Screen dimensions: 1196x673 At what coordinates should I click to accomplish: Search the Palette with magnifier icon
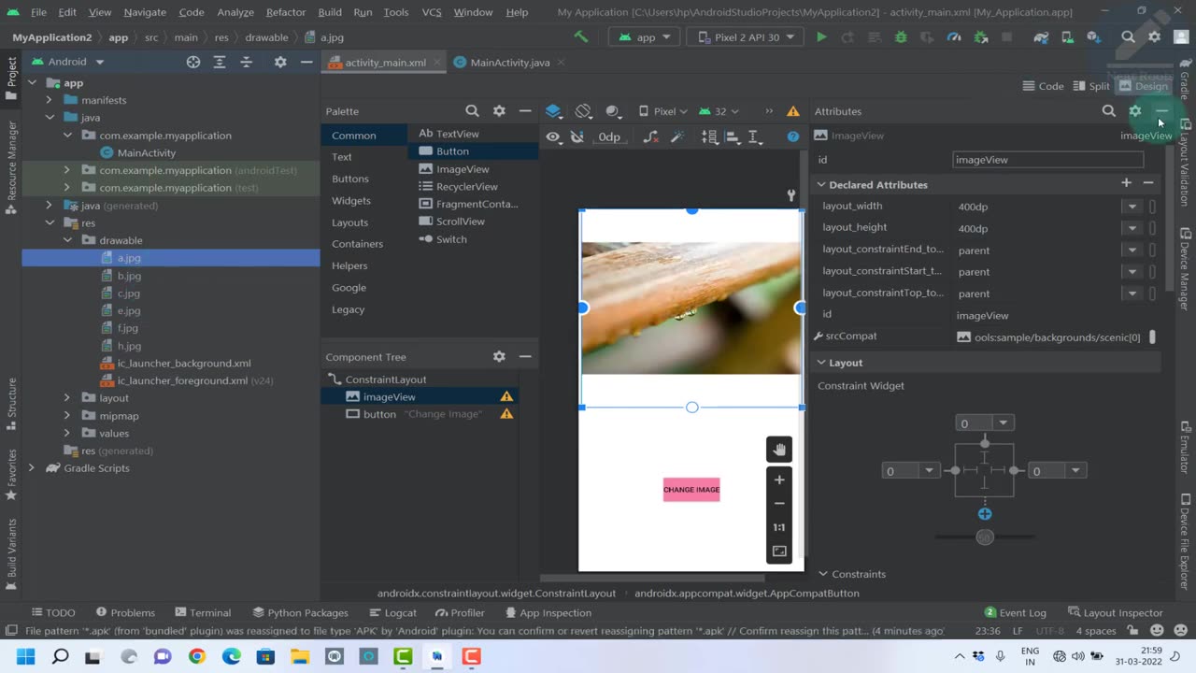point(472,111)
